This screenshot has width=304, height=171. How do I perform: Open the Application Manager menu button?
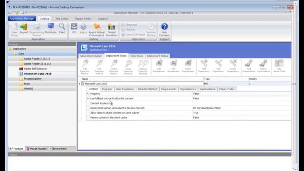pyautogui.click(x=22, y=19)
